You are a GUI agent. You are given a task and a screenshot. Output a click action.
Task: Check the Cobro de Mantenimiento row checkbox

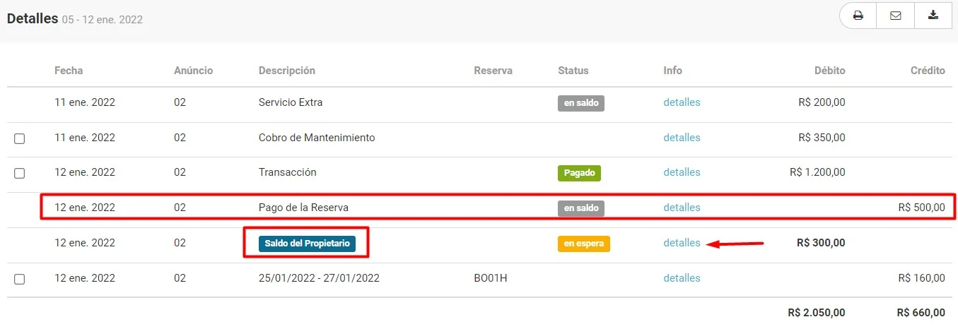coord(20,138)
